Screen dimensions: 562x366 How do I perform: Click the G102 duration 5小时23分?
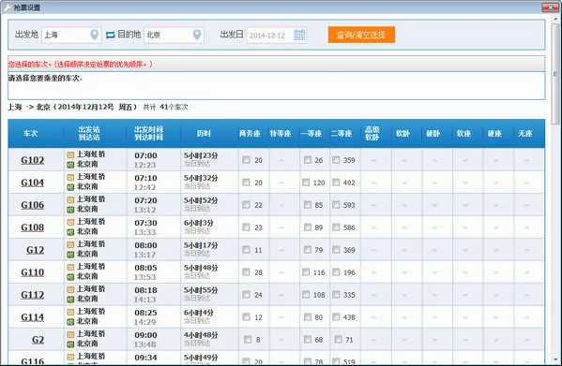click(x=201, y=155)
